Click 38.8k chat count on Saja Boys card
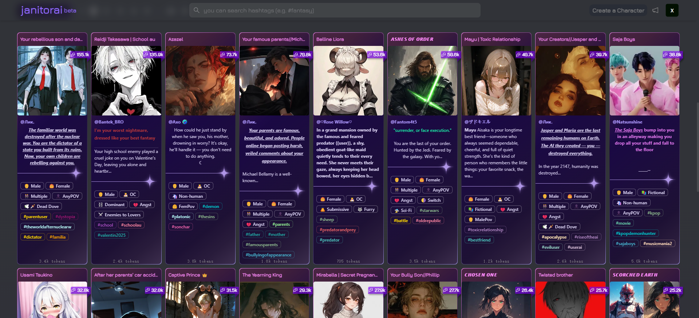 (x=672, y=55)
